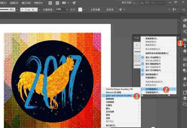
Task: Select Colorful flower brushes_CM library
Action: coord(121,89)
